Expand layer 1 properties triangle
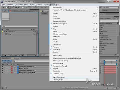The height and width of the screenshot is (90, 120). (x=10, y=66)
